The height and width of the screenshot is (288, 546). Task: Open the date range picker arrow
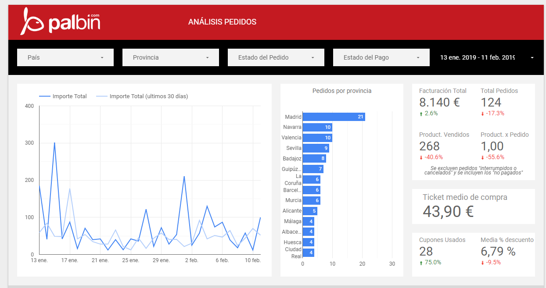532,58
